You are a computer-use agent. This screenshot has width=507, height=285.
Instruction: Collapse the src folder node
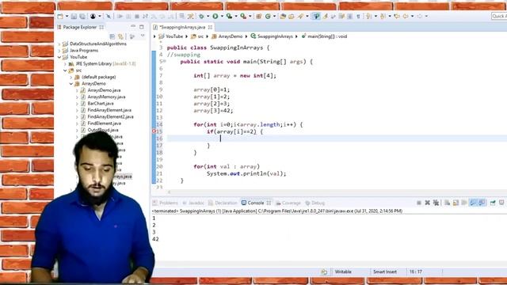tap(65, 70)
